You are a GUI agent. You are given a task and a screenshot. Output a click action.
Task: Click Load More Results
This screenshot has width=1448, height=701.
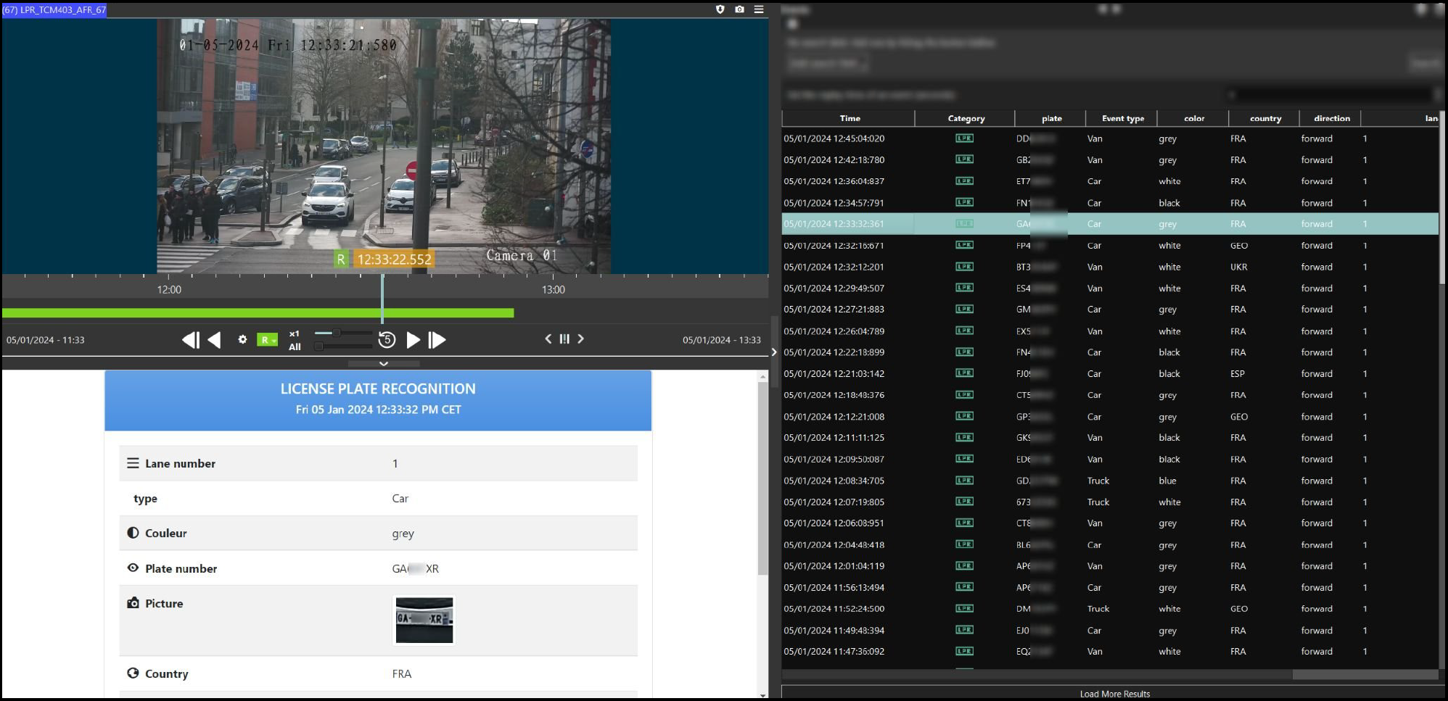coord(1114,694)
